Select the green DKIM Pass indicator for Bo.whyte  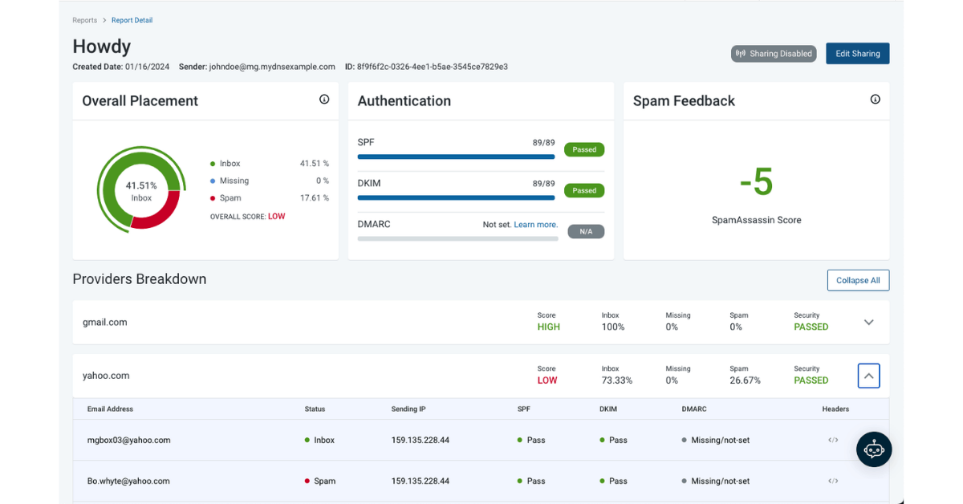604,481
